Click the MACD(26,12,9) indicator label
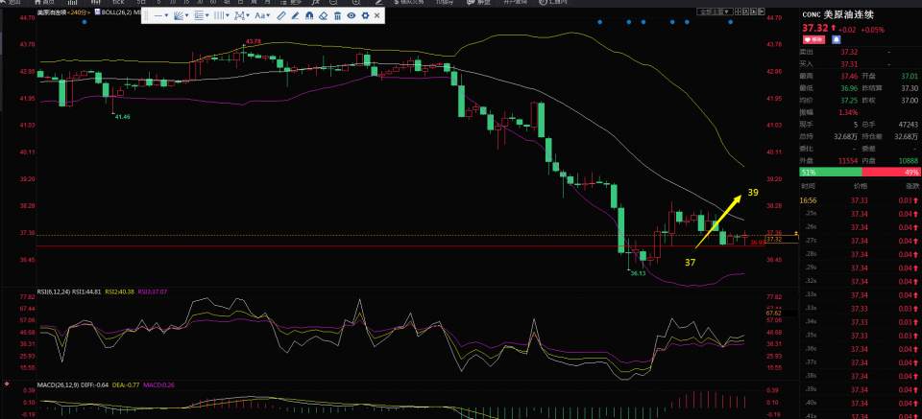Viewport: 922px width, 419px height. (x=57, y=385)
